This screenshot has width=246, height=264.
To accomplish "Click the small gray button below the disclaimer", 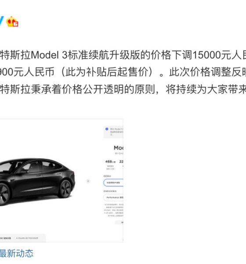I will 119,222.
